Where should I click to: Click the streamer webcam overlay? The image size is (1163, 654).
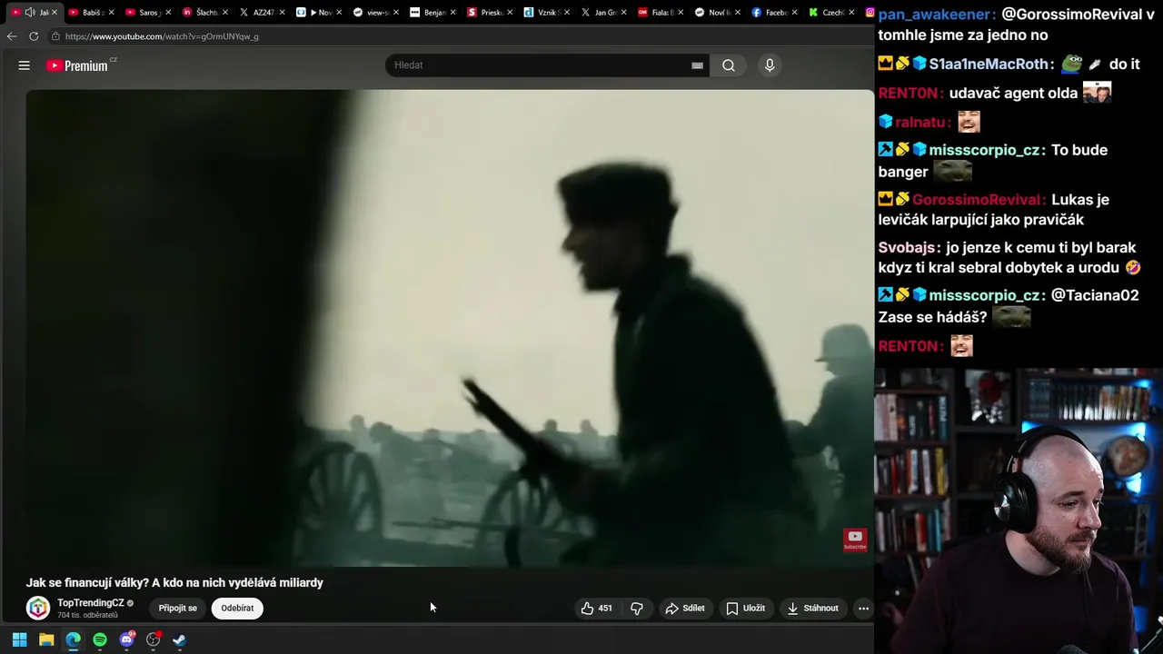click(x=1019, y=510)
